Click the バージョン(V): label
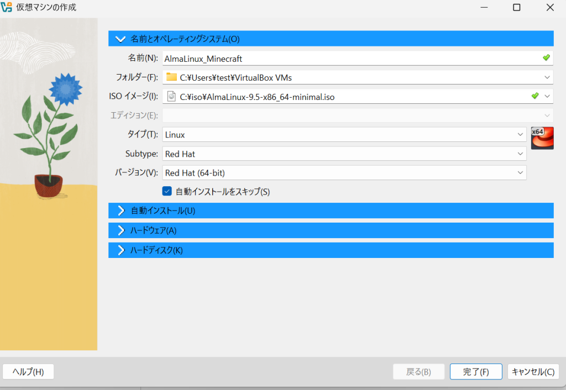This screenshot has height=390, width=566. pos(137,172)
